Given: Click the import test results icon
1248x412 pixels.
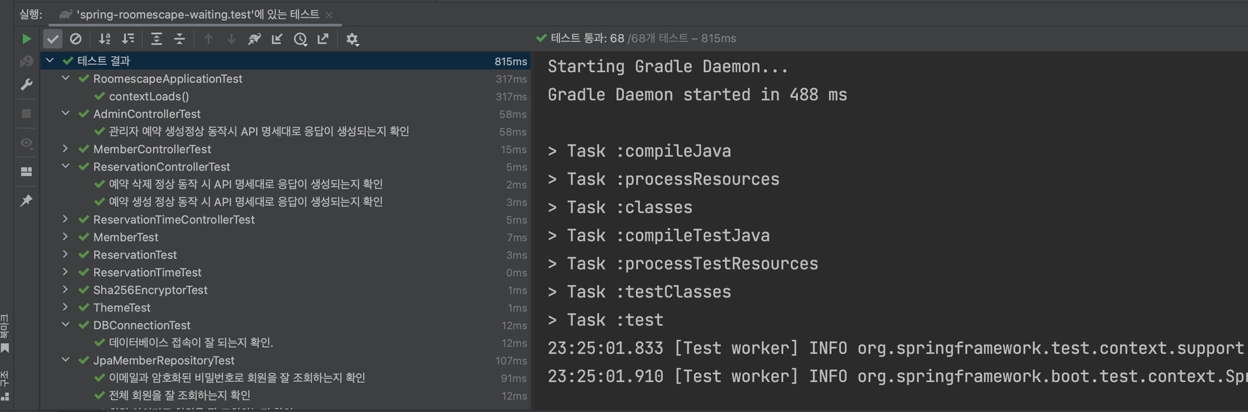Looking at the screenshot, I should click(x=277, y=39).
